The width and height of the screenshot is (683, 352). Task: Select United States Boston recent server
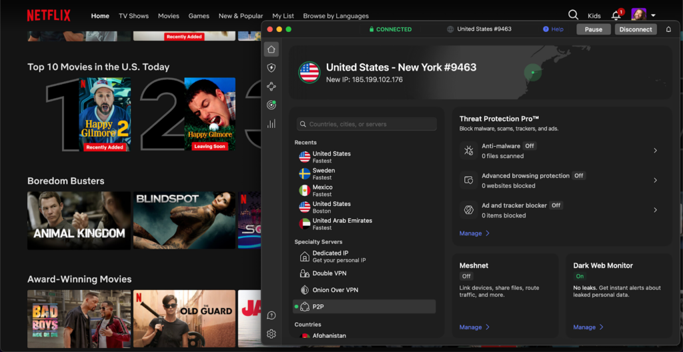(364, 207)
